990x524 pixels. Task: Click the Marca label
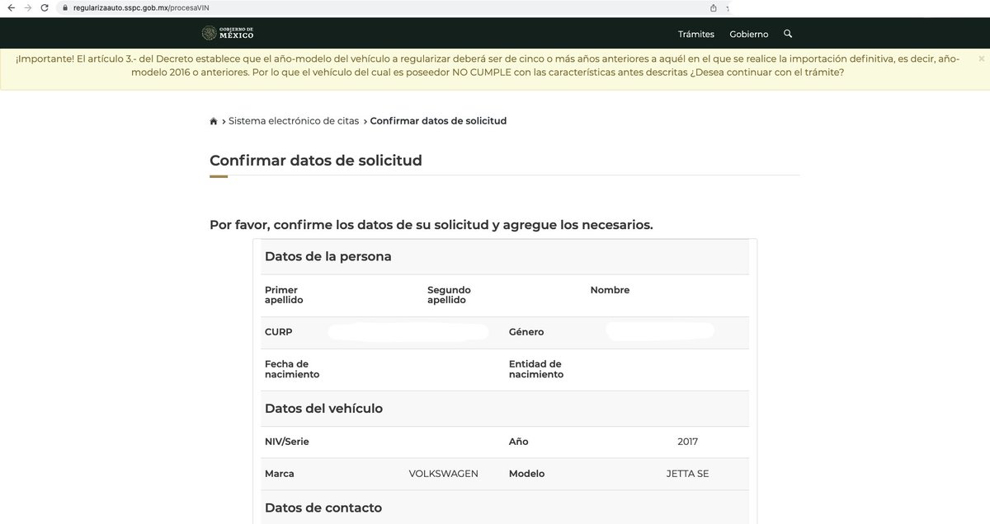click(x=280, y=474)
